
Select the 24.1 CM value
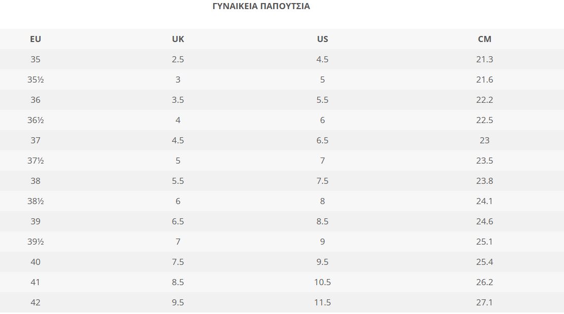pos(484,201)
